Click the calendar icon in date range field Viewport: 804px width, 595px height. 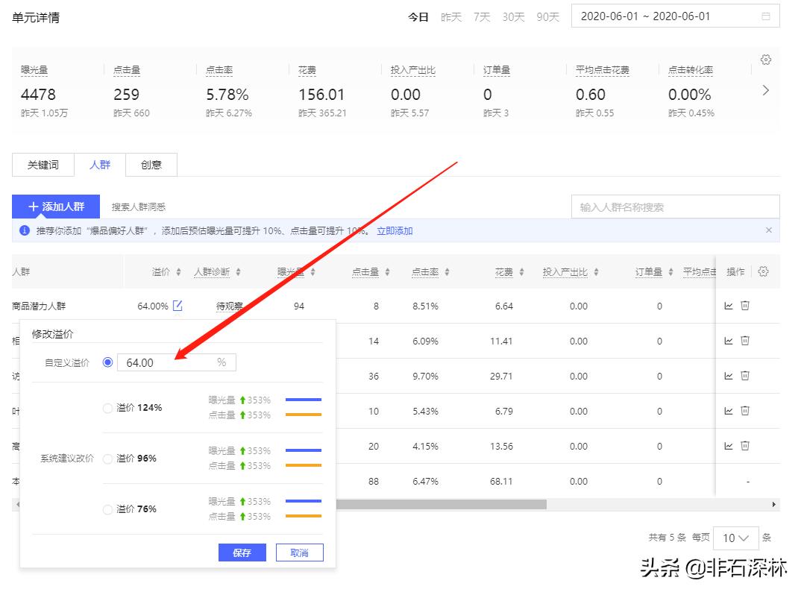[x=766, y=16]
